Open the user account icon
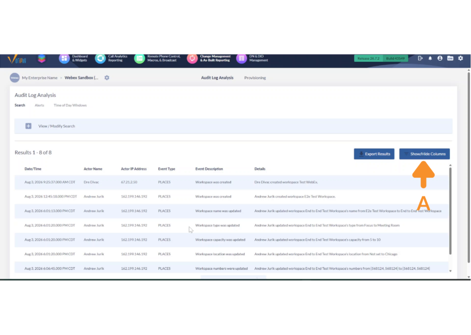471x335 pixels. pyautogui.click(x=440, y=58)
